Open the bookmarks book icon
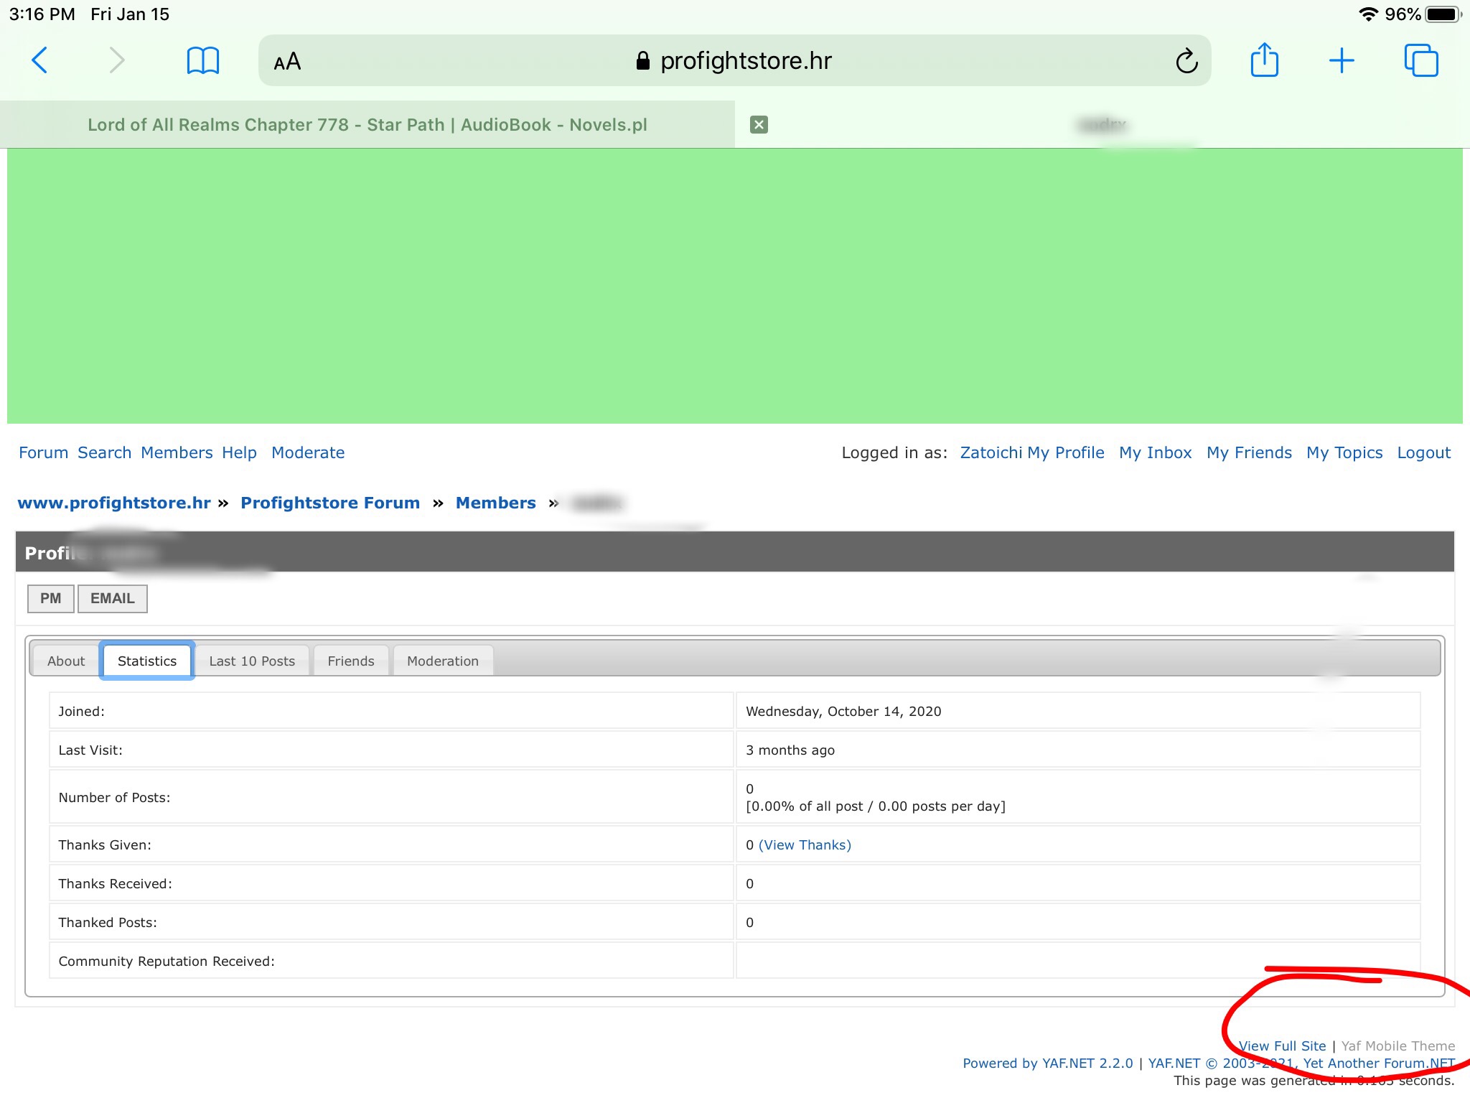 click(202, 60)
